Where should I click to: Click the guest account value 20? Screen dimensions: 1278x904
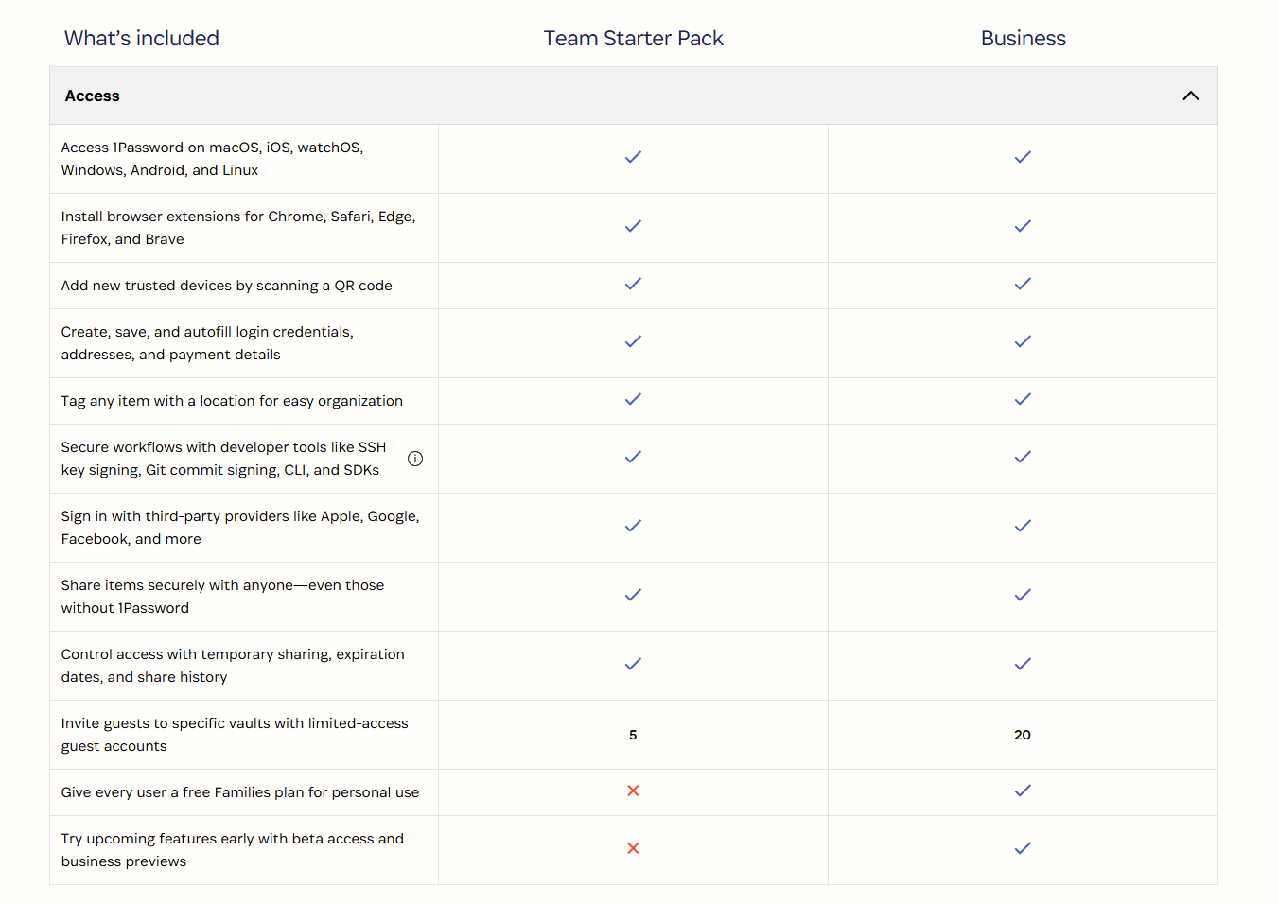tap(1023, 735)
